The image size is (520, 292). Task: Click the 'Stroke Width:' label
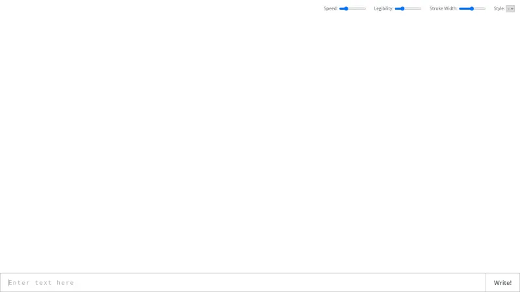443,8
